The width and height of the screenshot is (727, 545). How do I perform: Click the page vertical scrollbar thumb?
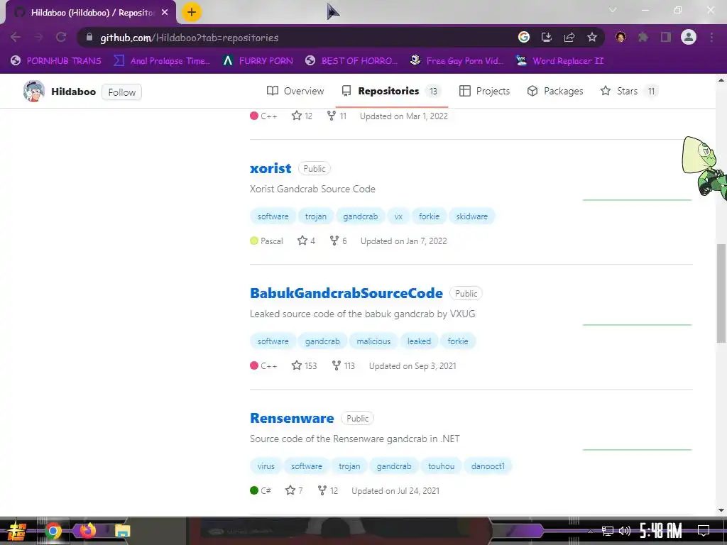click(721, 294)
